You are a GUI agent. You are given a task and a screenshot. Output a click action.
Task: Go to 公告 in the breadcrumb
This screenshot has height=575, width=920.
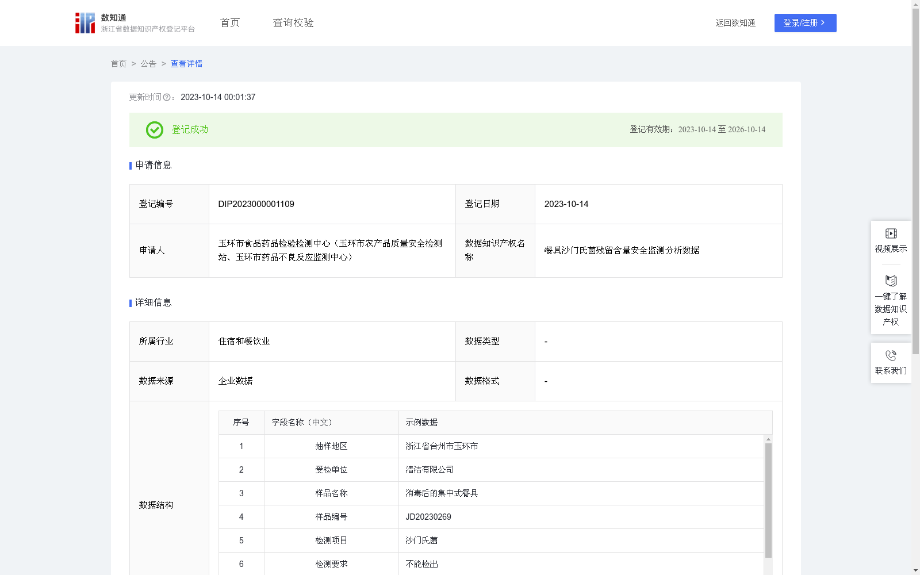click(x=149, y=64)
